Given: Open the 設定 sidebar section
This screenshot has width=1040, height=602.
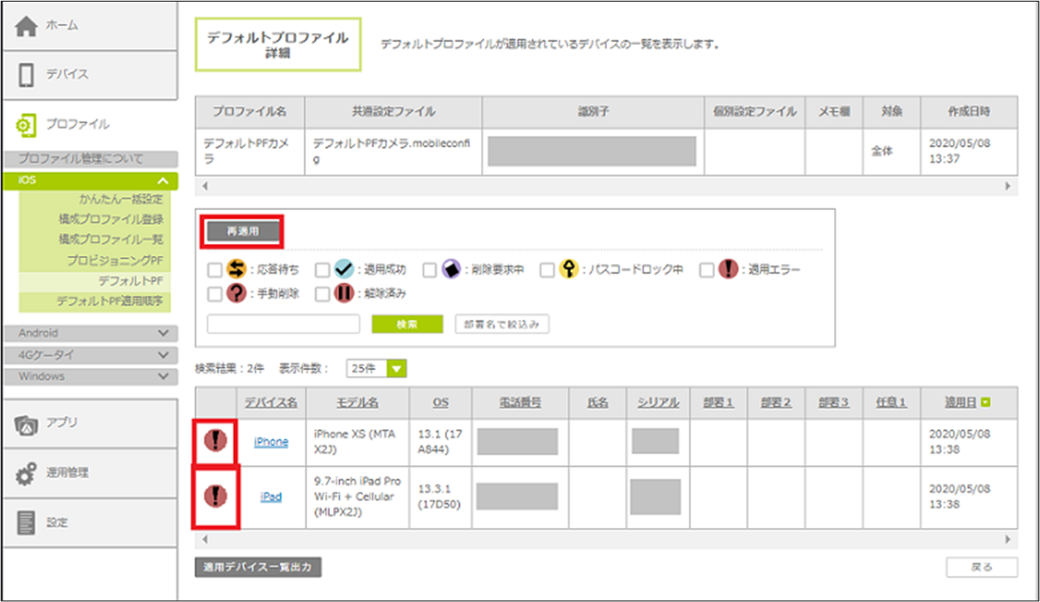Looking at the screenshot, I should point(88,522).
